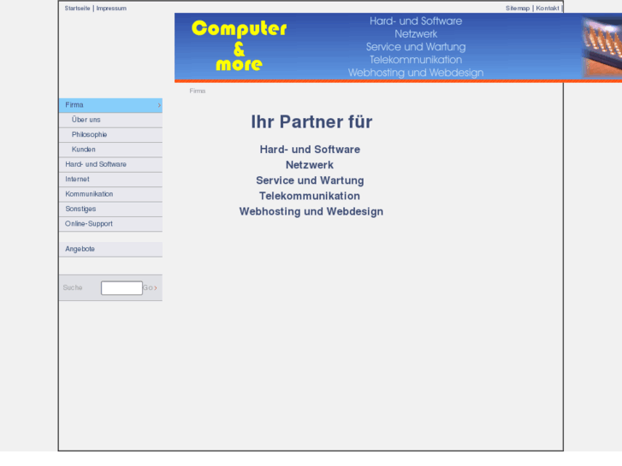Click the 'Netzwerk' line in main content
Image resolution: width=622 pixels, height=466 pixels.
tap(310, 165)
